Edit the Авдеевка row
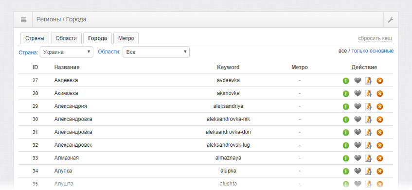 click(x=369, y=81)
